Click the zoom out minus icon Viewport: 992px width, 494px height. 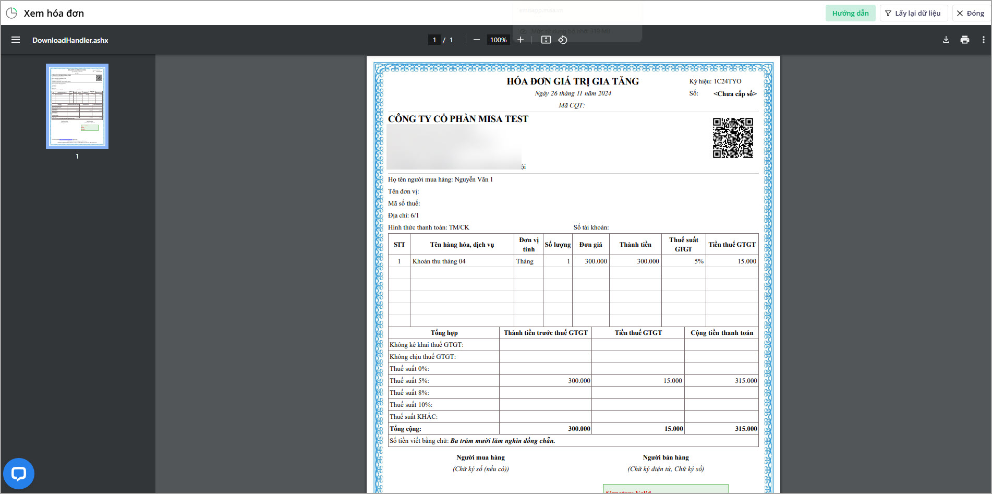click(x=476, y=40)
